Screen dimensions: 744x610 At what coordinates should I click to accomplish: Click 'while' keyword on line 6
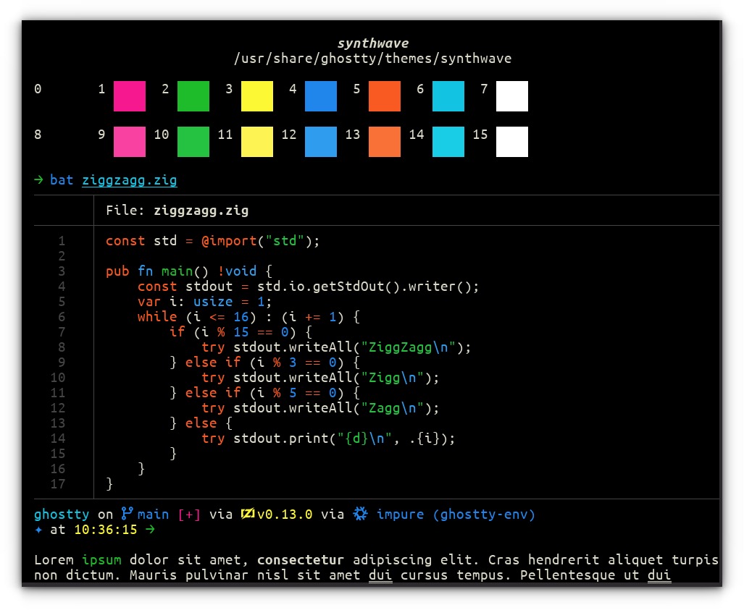click(x=157, y=317)
